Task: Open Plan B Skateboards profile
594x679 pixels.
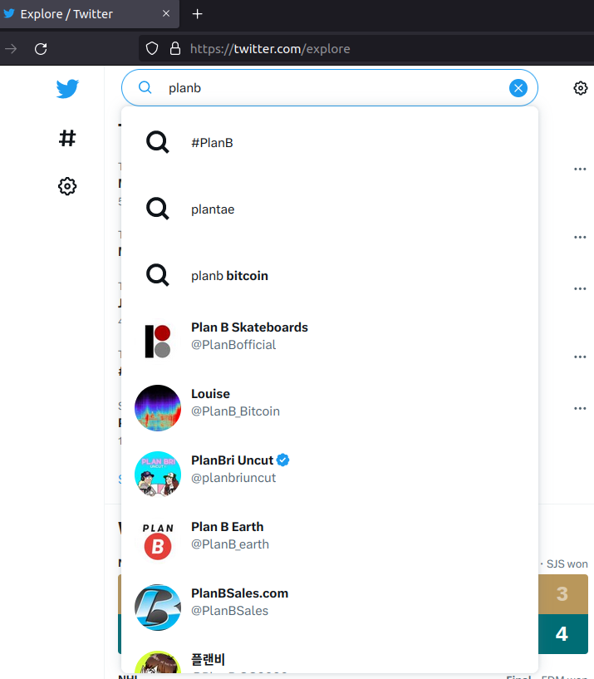Action: tap(330, 342)
